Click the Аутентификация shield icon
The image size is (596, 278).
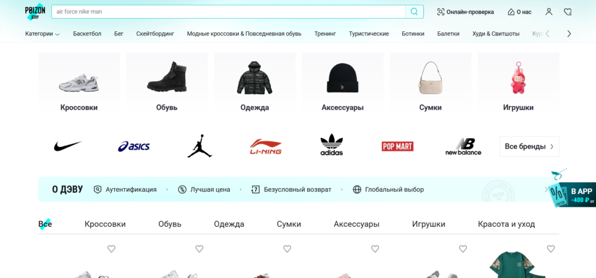pyautogui.click(x=98, y=189)
